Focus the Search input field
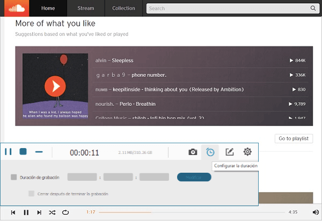322x221 pixels. pyautogui.click(x=232, y=9)
